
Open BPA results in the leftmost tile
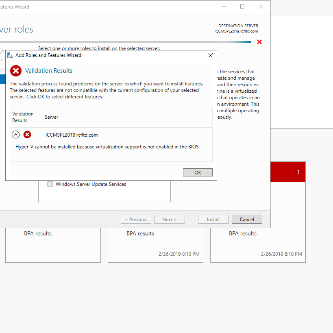click(38, 233)
